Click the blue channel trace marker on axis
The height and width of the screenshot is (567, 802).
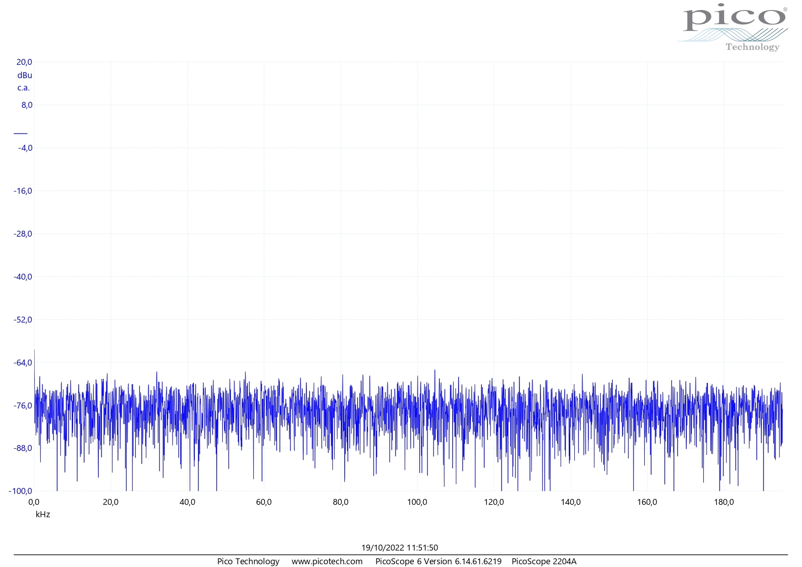pyautogui.click(x=21, y=133)
